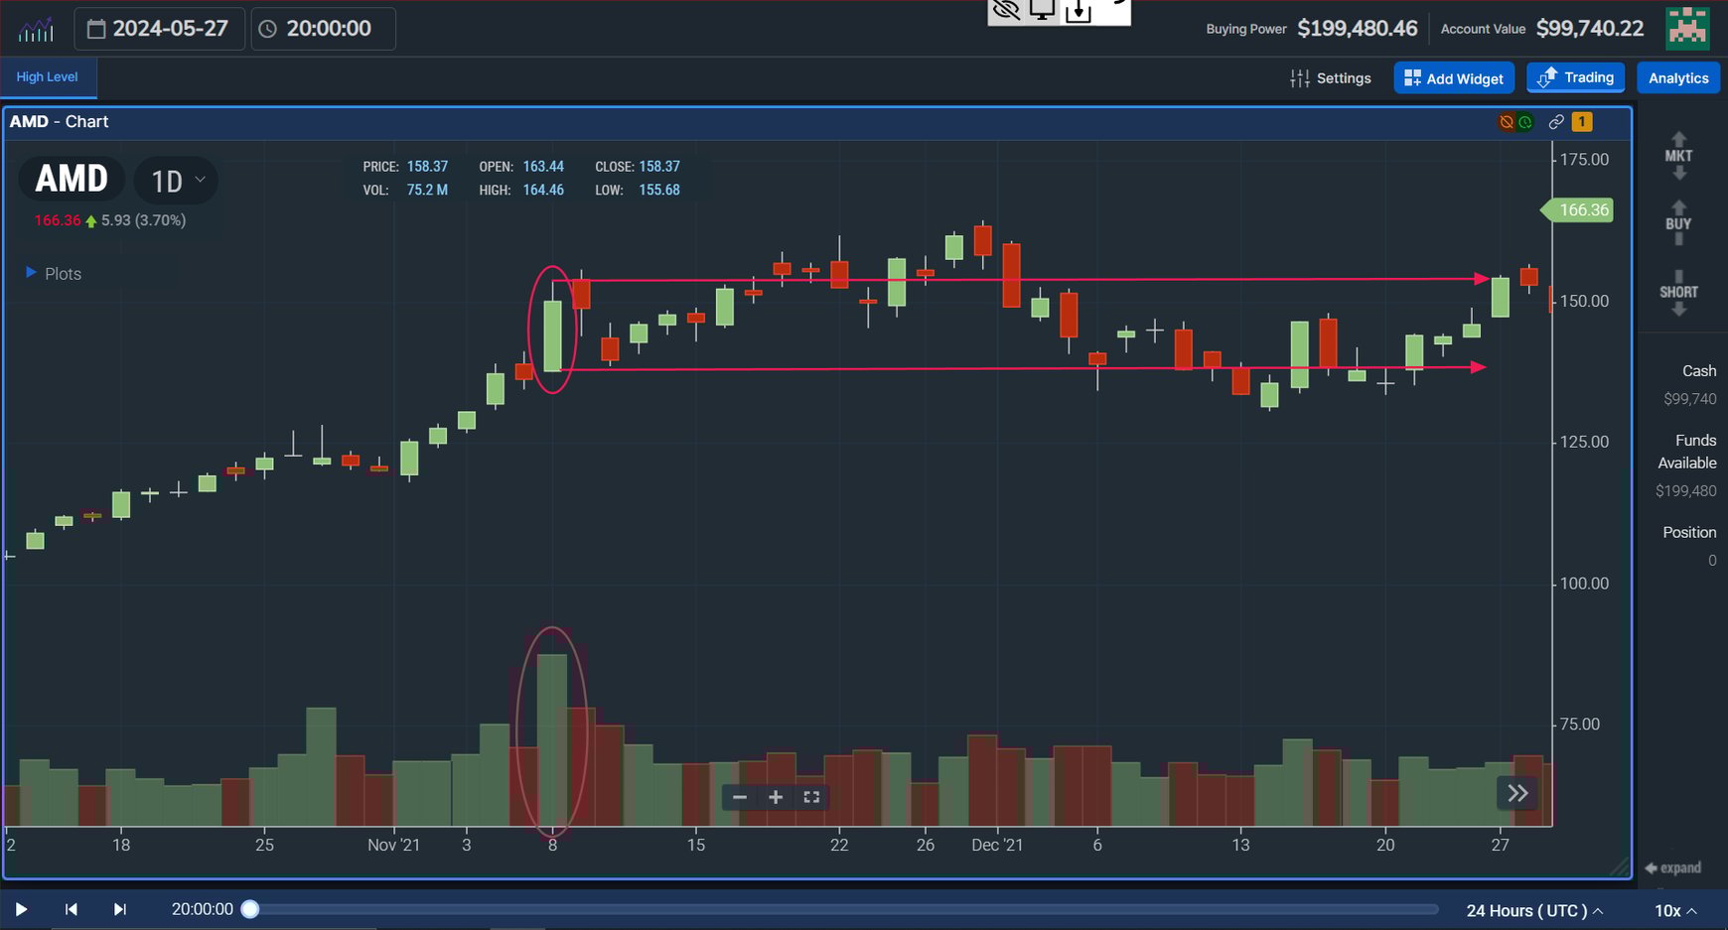
Task: Open the 24 Hours (UTC) dropdown
Action: tap(1532, 909)
